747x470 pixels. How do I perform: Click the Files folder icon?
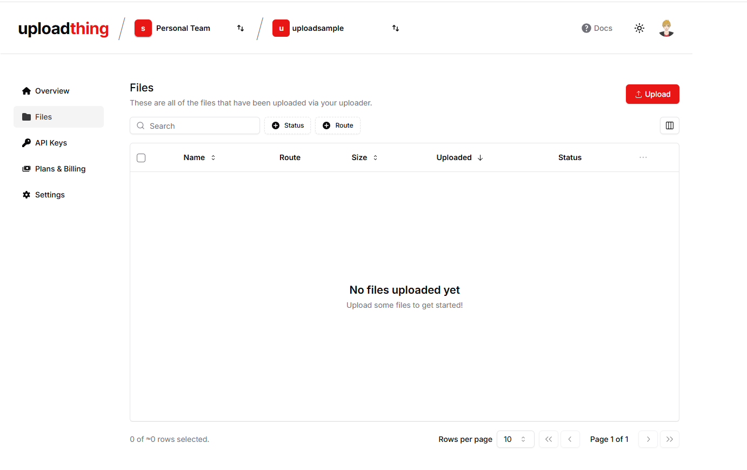pos(26,117)
